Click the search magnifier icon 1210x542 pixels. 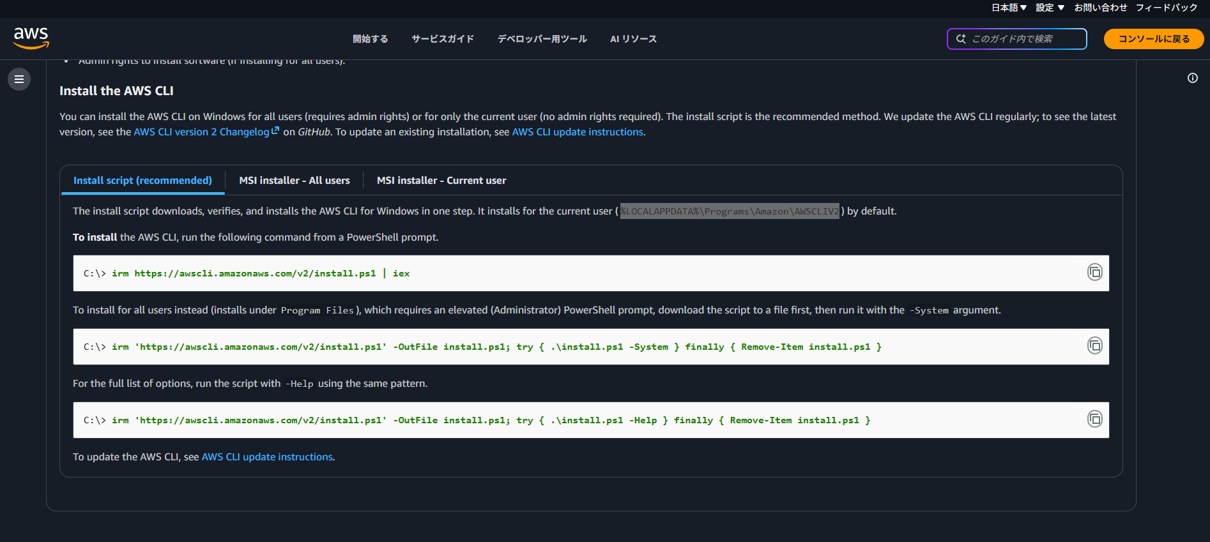coord(961,39)
